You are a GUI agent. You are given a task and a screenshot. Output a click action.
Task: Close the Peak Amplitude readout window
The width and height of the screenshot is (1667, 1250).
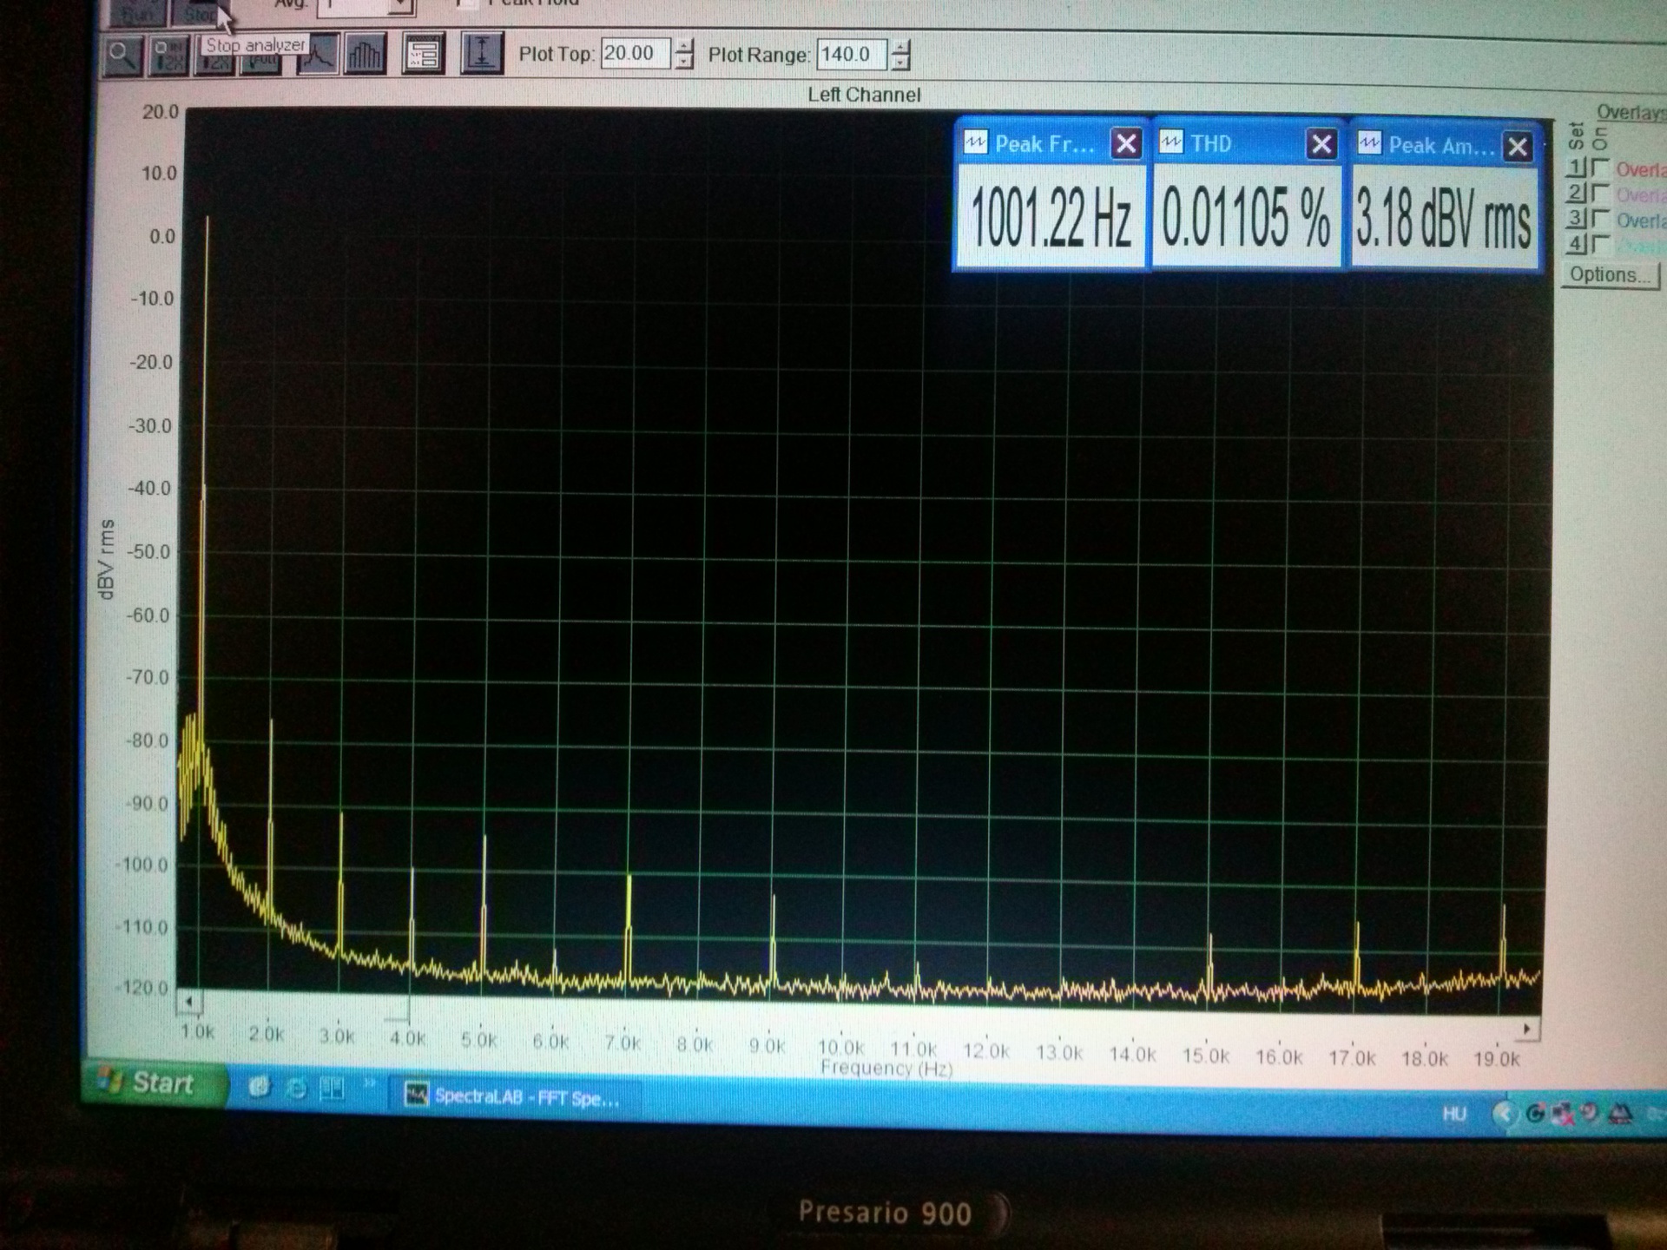[x=1518, y=147]
